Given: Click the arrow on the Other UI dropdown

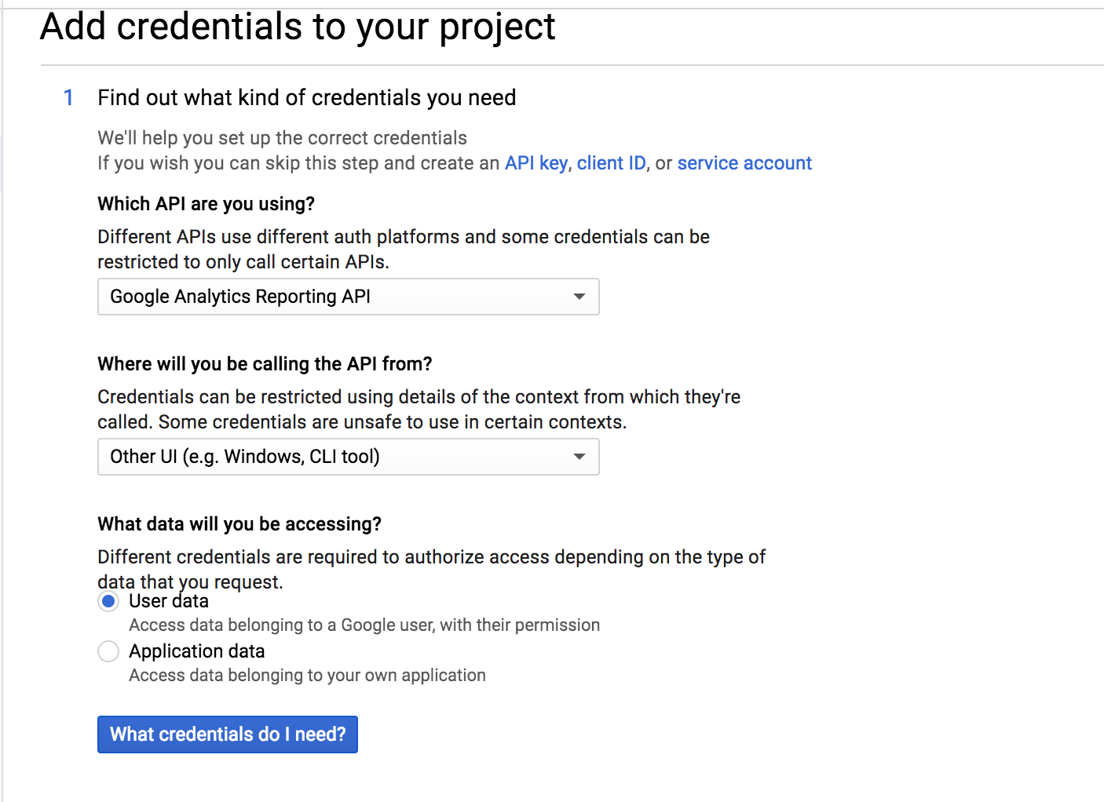Looking at the screenshot, I should pos(579,457).
